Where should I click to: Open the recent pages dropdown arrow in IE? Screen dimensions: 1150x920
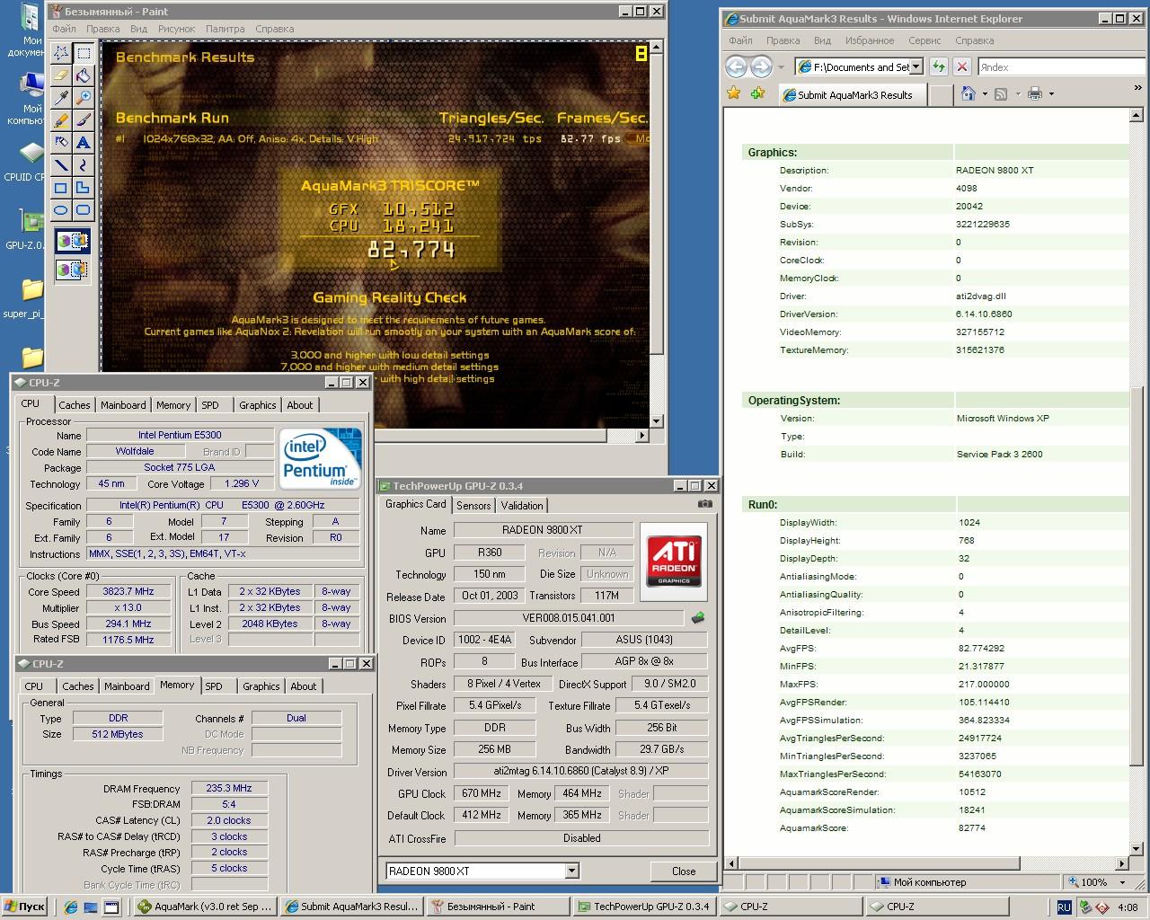click(x=781, y=67)
